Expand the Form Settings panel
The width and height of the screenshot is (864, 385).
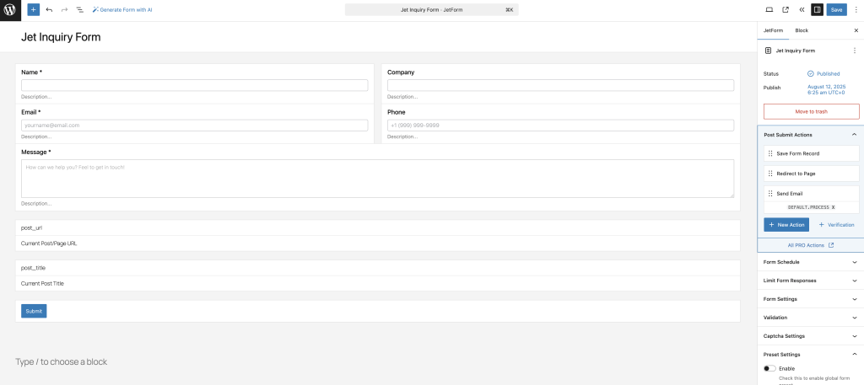click(x=811, y=299)
